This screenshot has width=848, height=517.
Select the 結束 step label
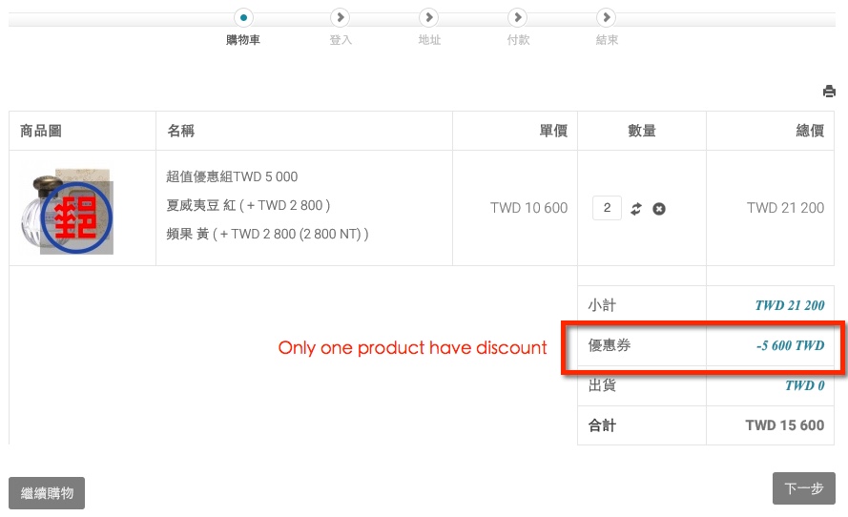pos(607,40)
